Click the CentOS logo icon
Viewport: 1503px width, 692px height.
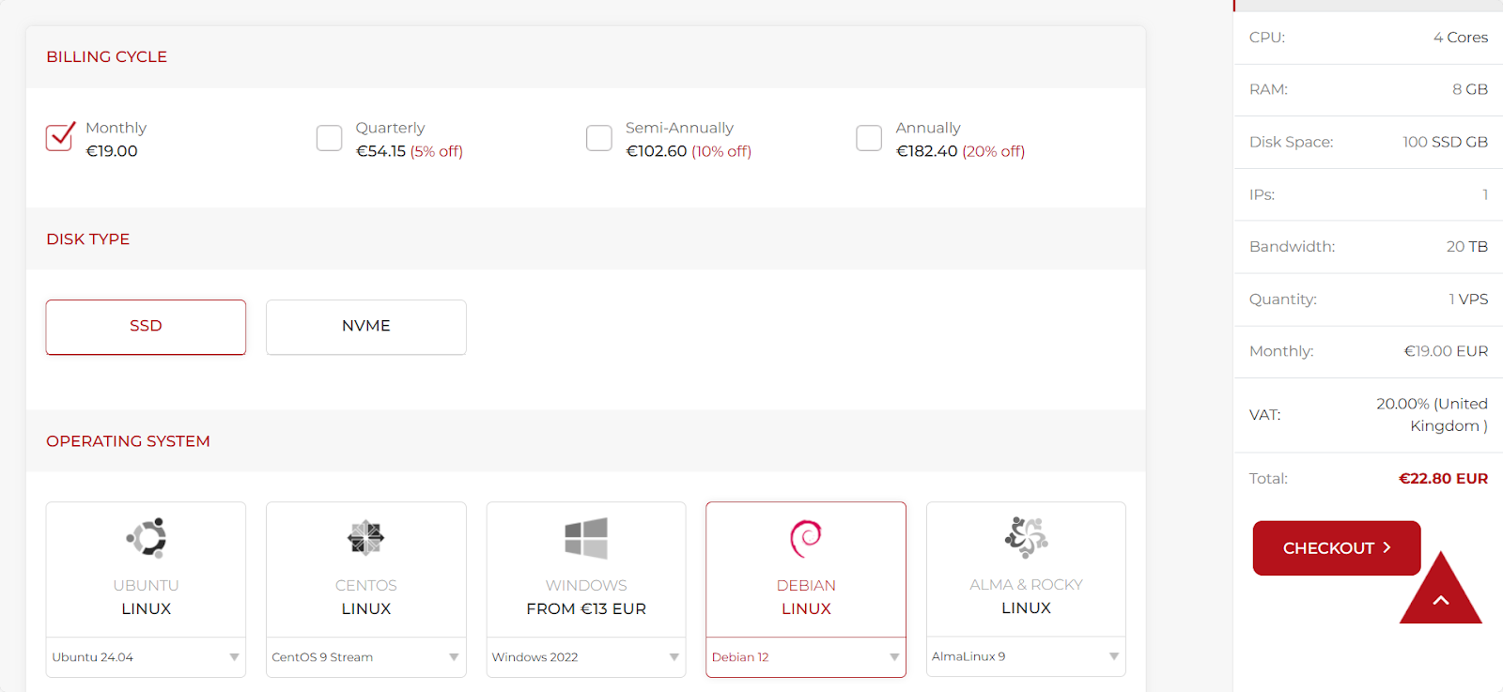[x=365, y=538]
